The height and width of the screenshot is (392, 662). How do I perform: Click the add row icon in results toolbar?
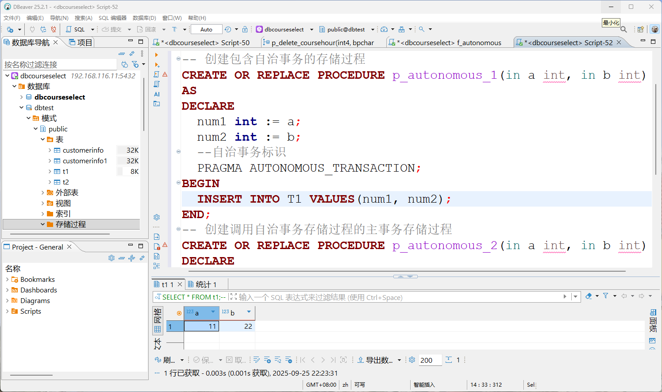click(x=267, y=360)
